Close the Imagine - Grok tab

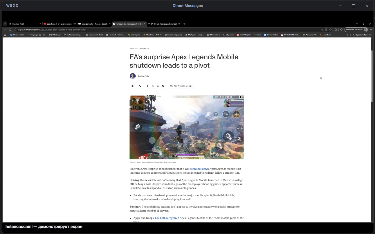pyautogui.click(x=40, y=24)
